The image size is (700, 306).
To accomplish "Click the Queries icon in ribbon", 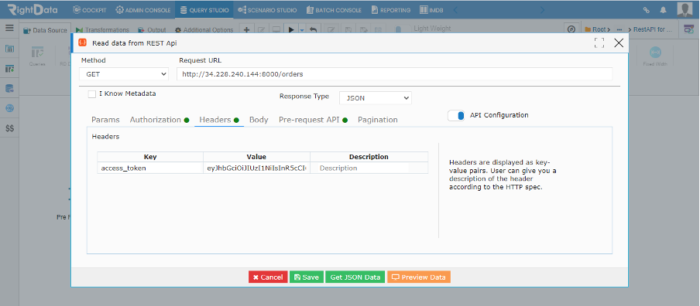I will click(x=37, y=56).
